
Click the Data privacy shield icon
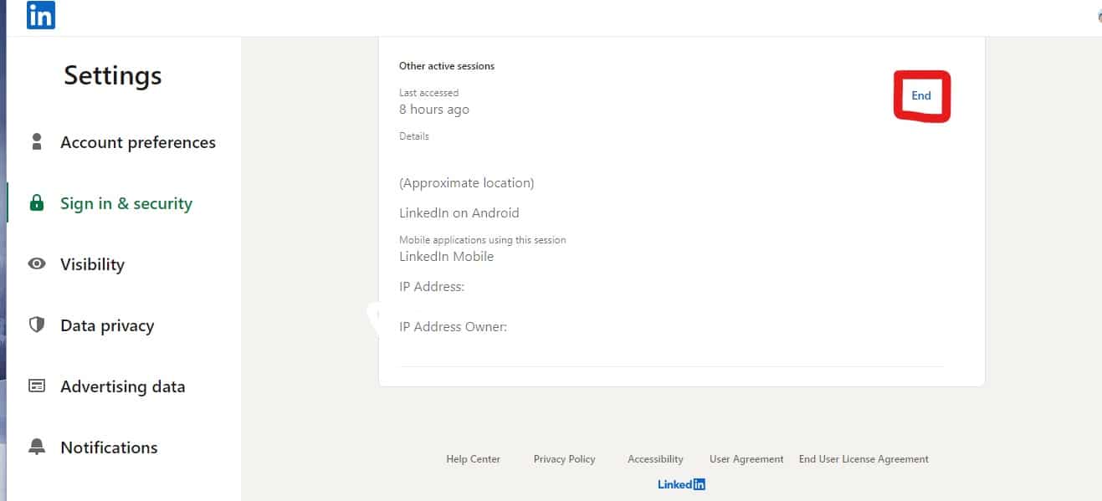coord(36,325)
